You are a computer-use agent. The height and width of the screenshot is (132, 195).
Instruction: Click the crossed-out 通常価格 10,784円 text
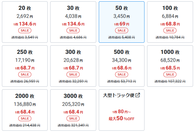[x=170, y=37]
